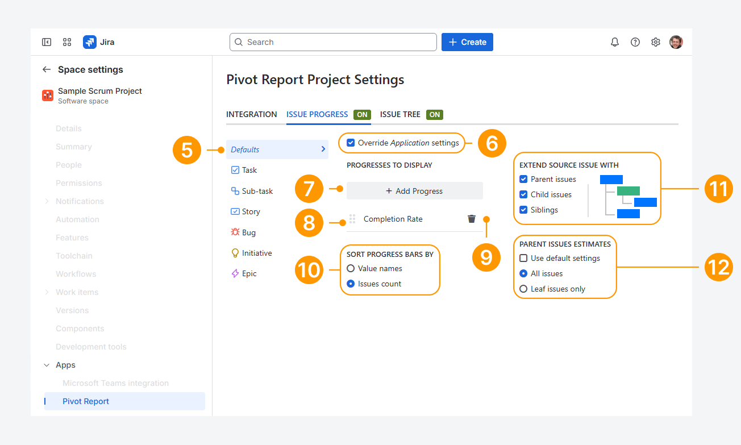This screenshot has height=445, width=741.
Task: Switch to the Integration tab
Action: (252, 114)
